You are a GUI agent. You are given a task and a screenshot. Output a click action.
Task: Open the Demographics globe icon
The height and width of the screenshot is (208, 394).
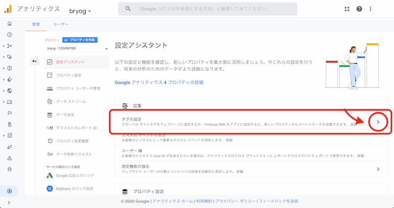point(9,91)
